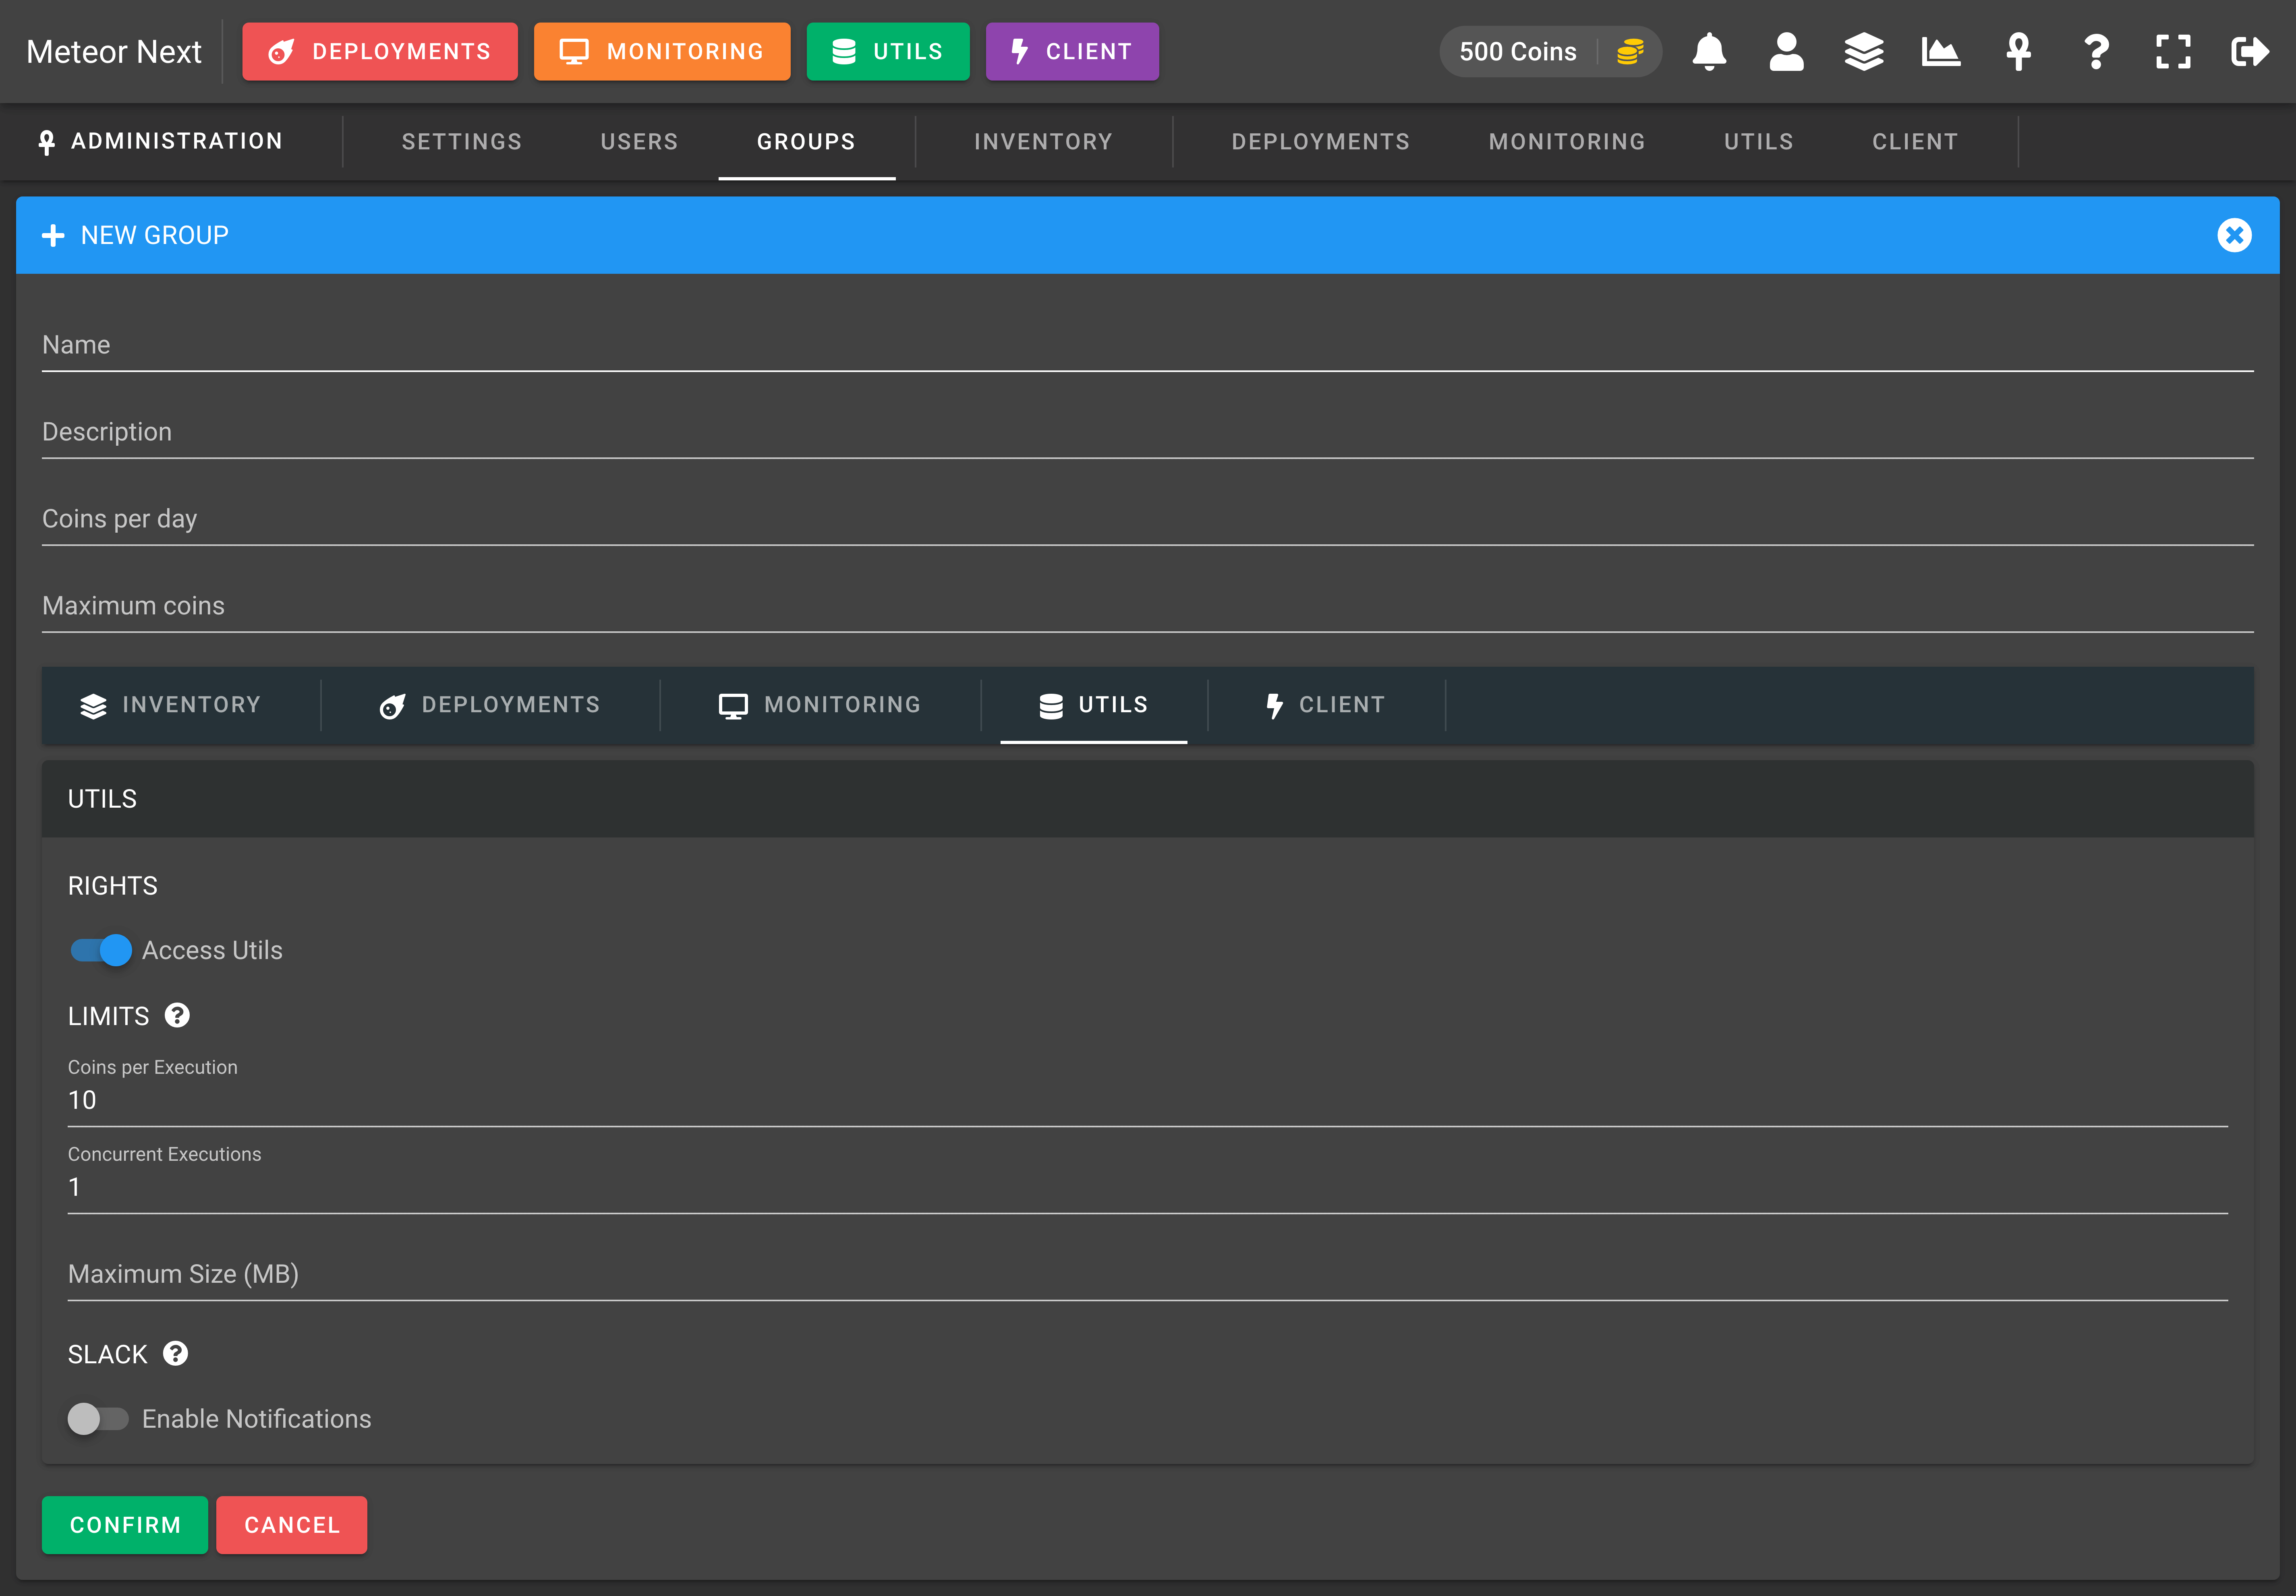
Task: Switch to Inventory admin tab
Action: [x=1043, y=142]
